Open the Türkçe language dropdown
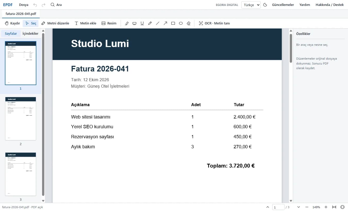Viewport: 348px width, 211px height. pyautogui.click(x=251, y=5)
